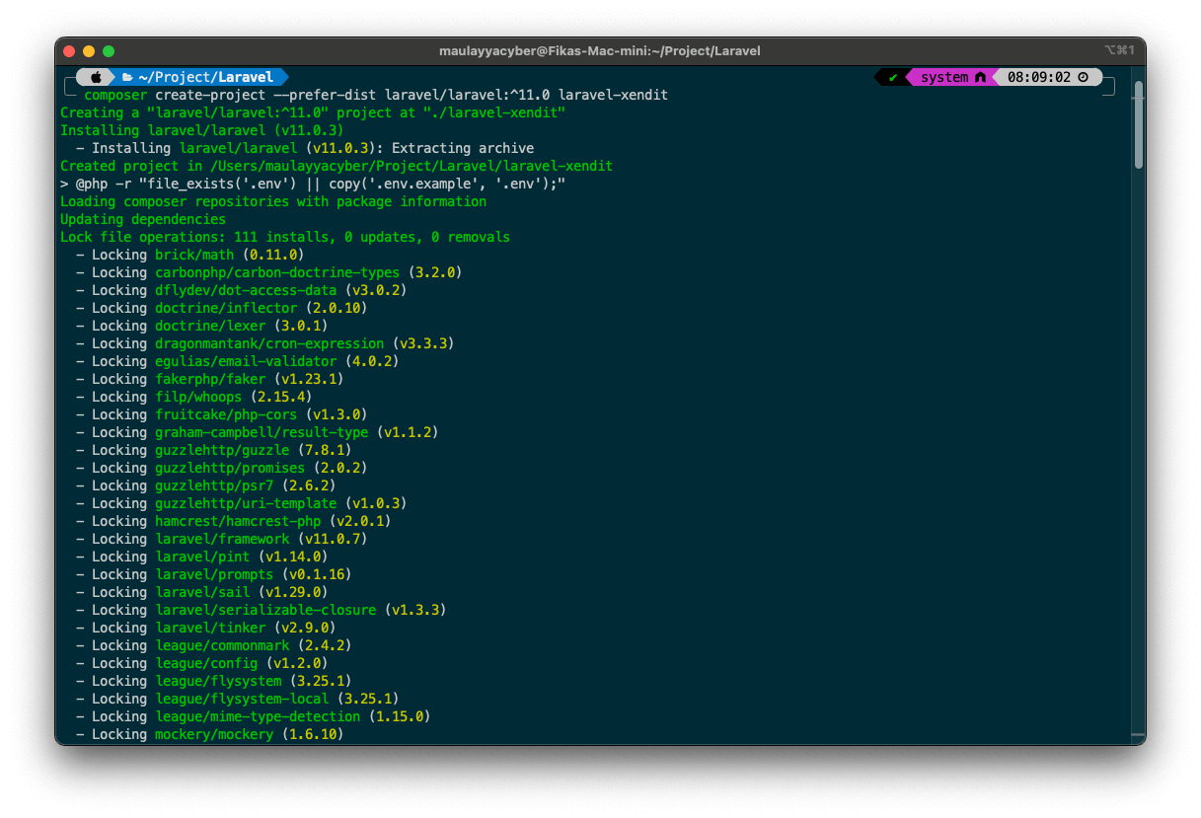Click dragonmantank/cron-expression package name
The height and width of the screenshot is (818, 1201).
pos(269,343)
